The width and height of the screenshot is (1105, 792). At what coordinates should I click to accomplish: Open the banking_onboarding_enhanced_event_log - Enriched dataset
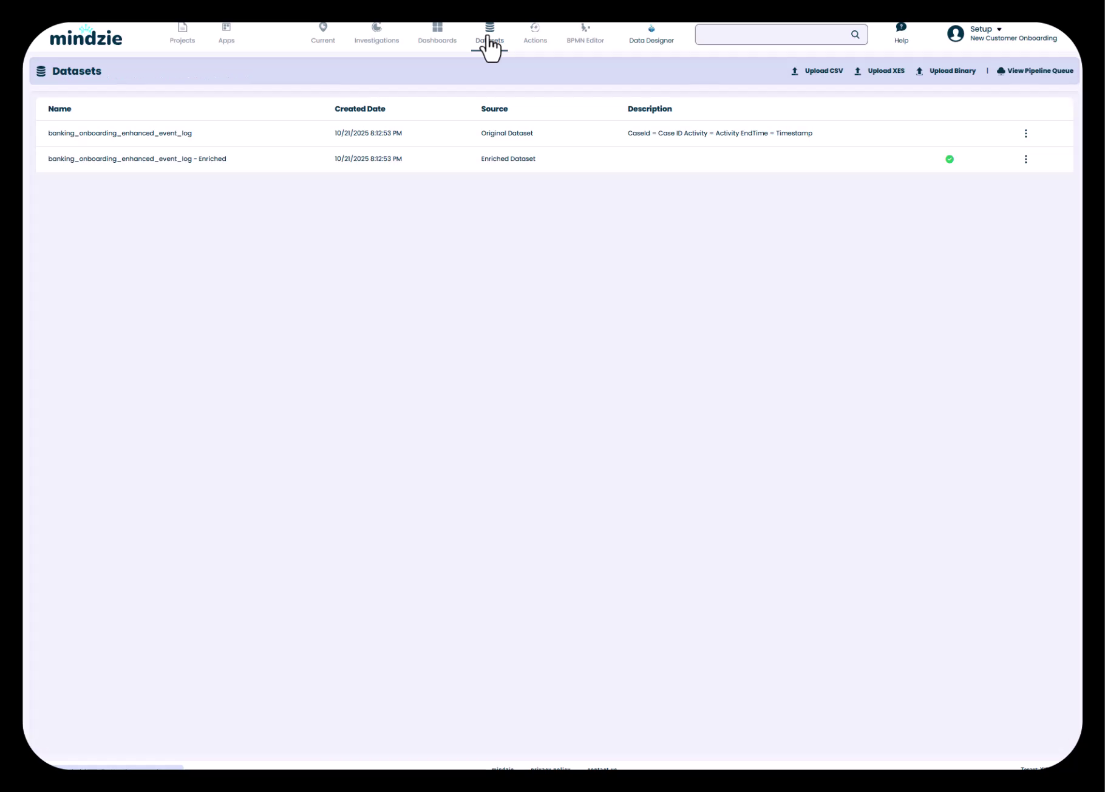coord(137,159)
